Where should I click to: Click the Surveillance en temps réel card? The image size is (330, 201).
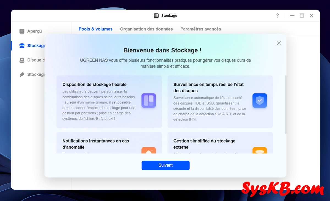[220, 102]
